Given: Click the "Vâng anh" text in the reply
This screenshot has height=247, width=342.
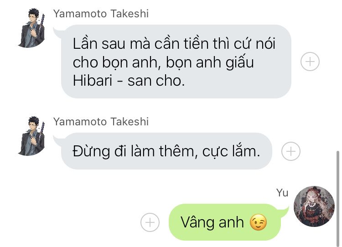Looking at the screenshot, I should pos(212,222).
